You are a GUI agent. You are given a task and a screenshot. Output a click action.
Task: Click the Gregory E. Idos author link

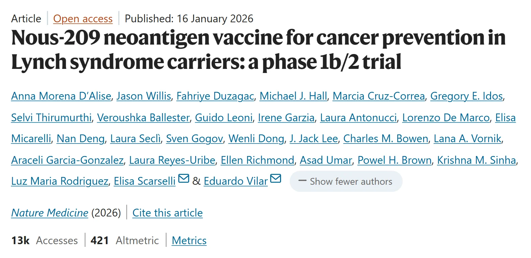pyautogui.click(x=466, y=96)
